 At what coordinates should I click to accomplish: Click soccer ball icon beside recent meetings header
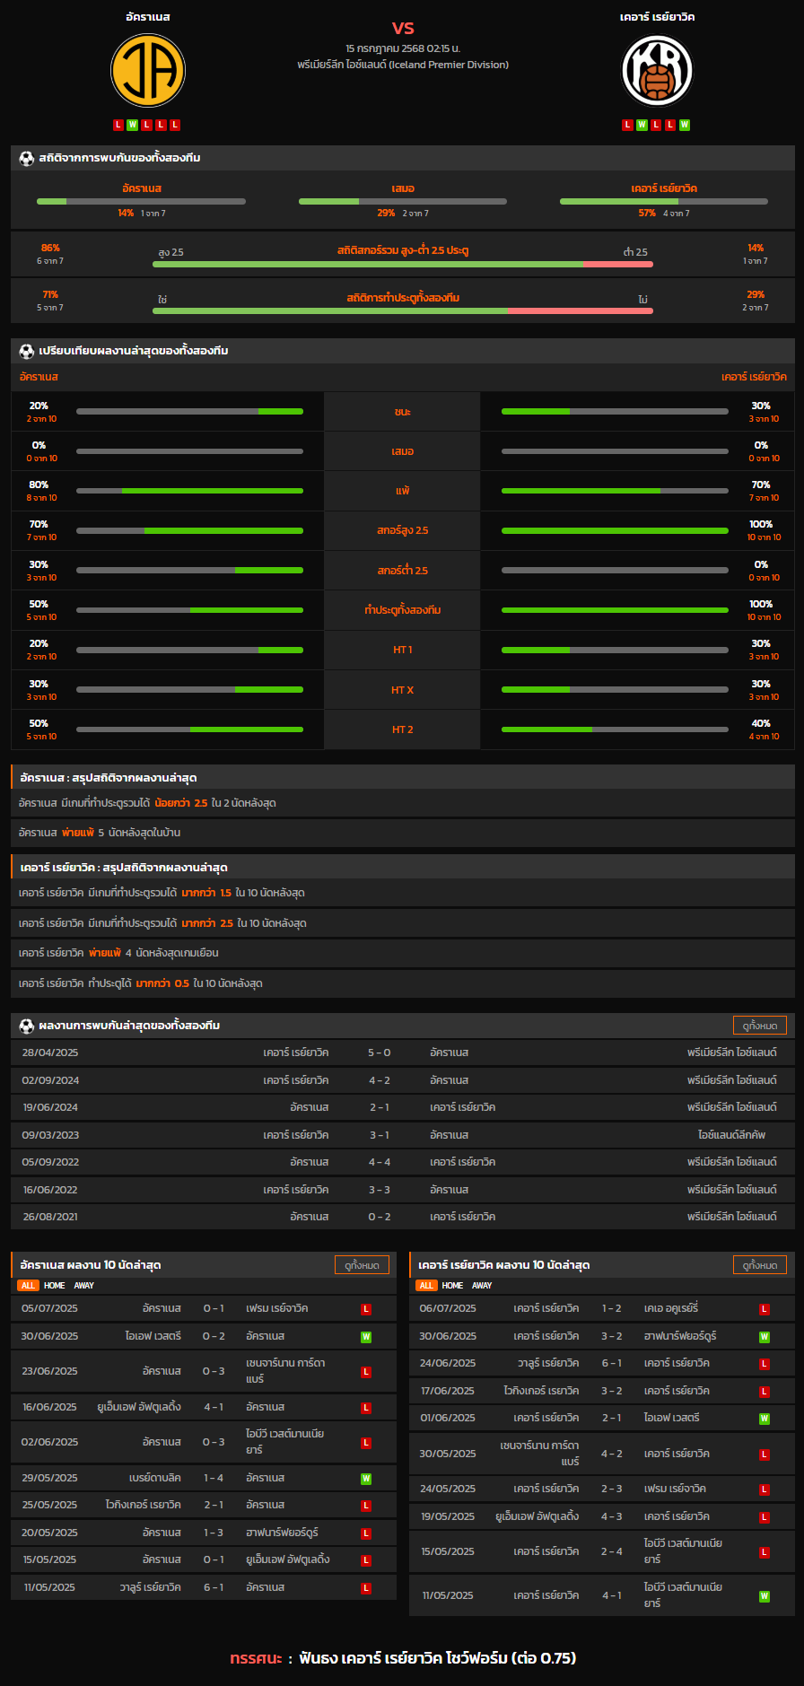tap(27, 1026)
